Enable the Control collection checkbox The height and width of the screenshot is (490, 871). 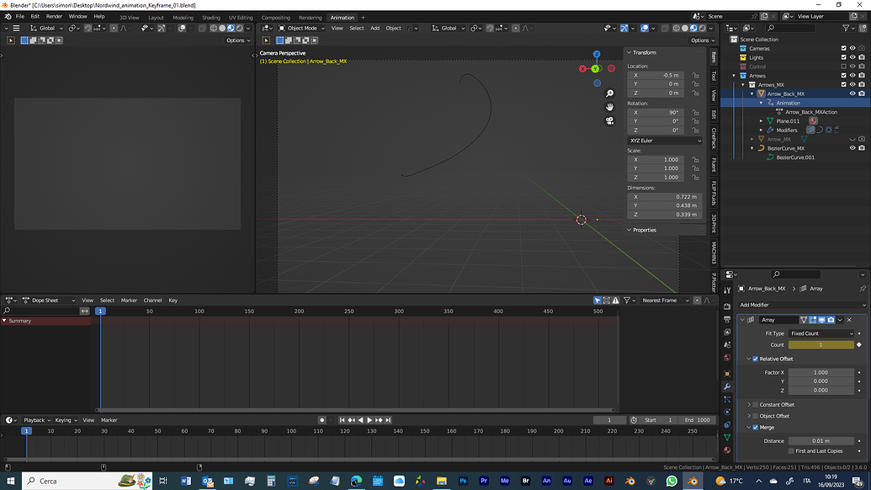tap(844, 67)
